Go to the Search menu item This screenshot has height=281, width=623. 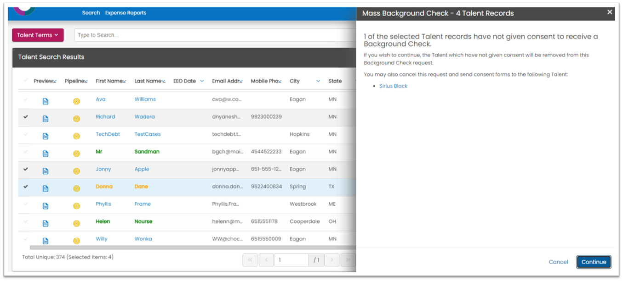[x=91, y=13]
